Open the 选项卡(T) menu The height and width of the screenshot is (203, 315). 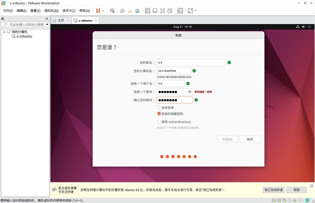pos(69,11)
